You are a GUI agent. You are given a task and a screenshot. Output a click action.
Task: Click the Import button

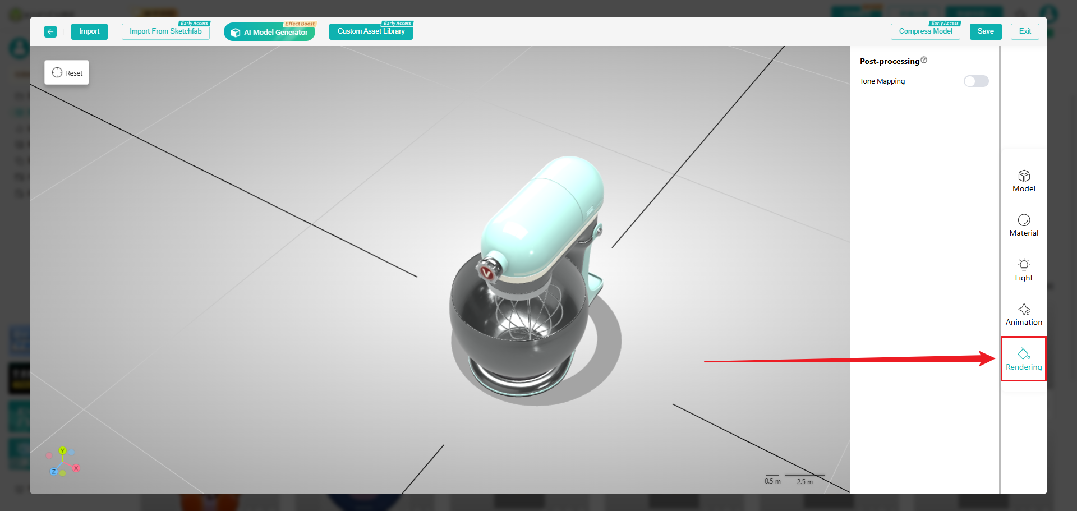point(89,31)
